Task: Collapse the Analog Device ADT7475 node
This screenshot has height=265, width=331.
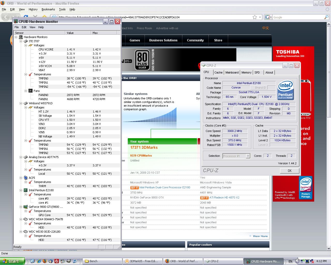Action: pyautogui.click(x=21, y=157)
